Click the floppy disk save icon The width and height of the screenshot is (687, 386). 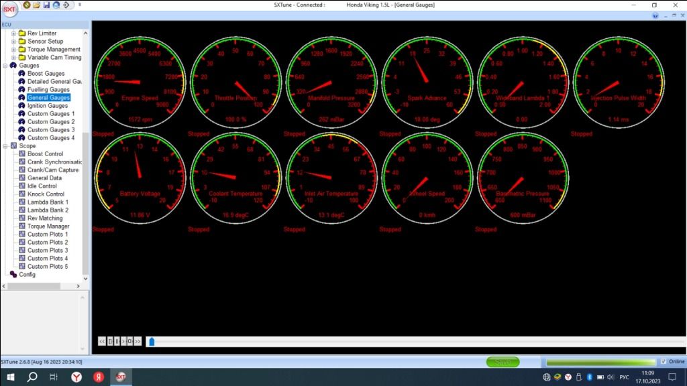tap(46, 5)
